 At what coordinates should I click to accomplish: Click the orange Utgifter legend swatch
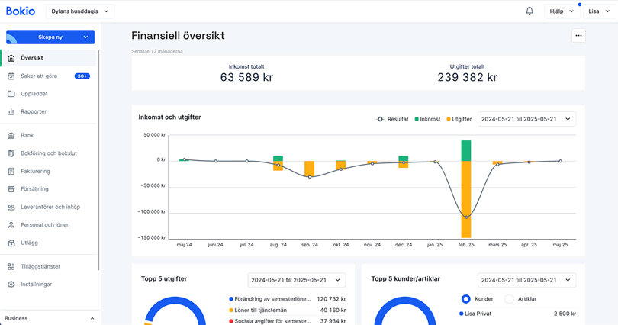pos(449,119)
